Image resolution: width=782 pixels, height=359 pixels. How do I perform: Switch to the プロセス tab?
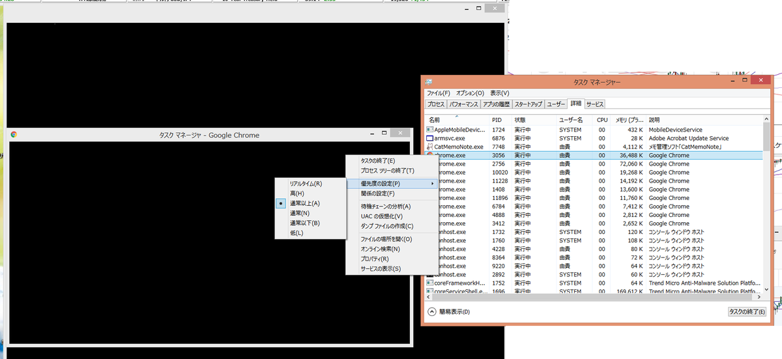click(436, 104)
